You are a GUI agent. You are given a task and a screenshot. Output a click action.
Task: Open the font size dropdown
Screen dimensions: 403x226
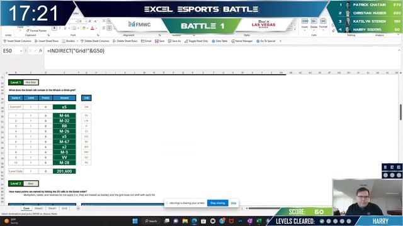[86, 21]
